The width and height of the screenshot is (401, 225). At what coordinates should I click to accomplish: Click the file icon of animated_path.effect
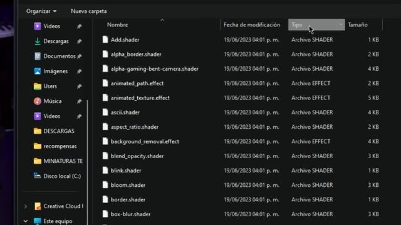105,83
